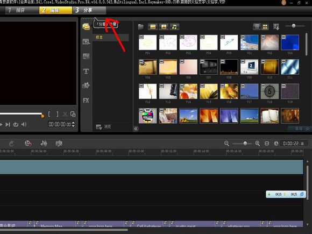Select the P03 face drawing thumbnail
The height and width of the screenshot is (234, 312).
(x=188, y=42)
